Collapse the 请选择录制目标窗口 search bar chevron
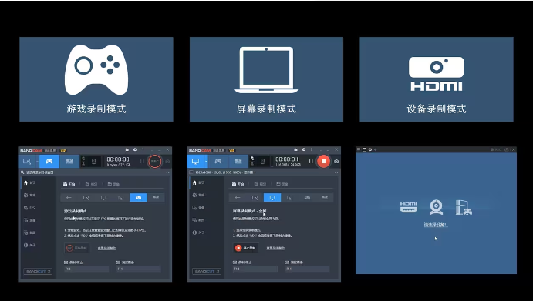The width and height of the screenshot is (533, 301). coord(167,172)
